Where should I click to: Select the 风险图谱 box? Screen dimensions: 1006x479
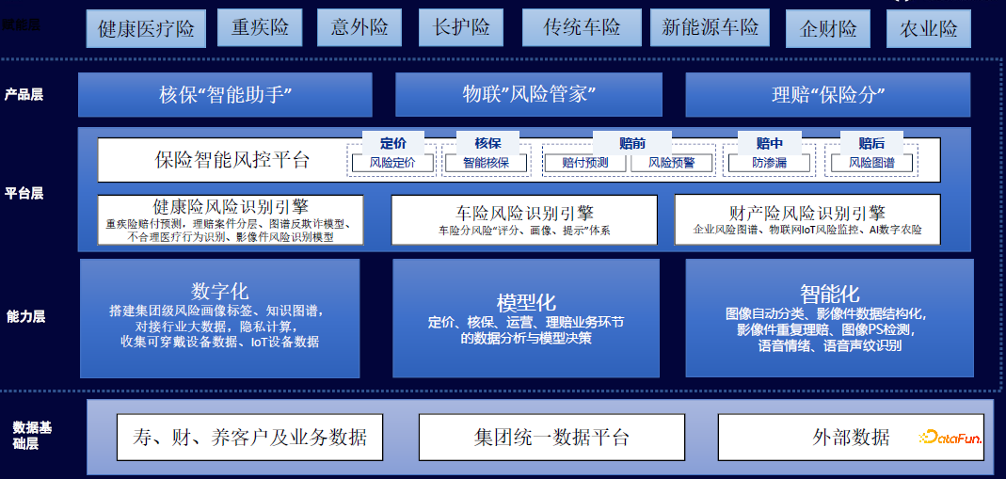tap(871, 163)
